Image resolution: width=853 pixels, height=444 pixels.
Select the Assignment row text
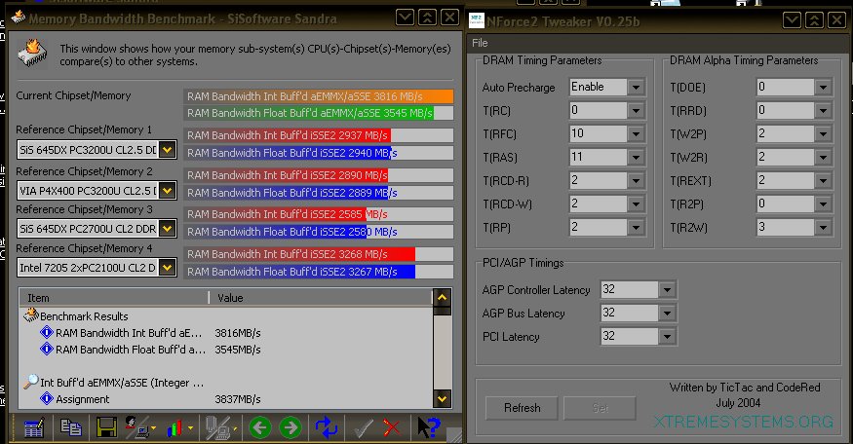82,399
